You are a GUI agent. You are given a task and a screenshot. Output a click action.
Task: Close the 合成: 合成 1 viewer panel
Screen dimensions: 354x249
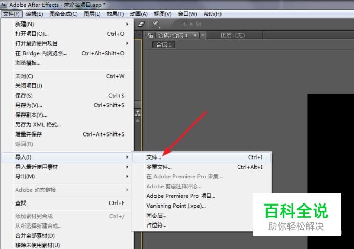203,35
